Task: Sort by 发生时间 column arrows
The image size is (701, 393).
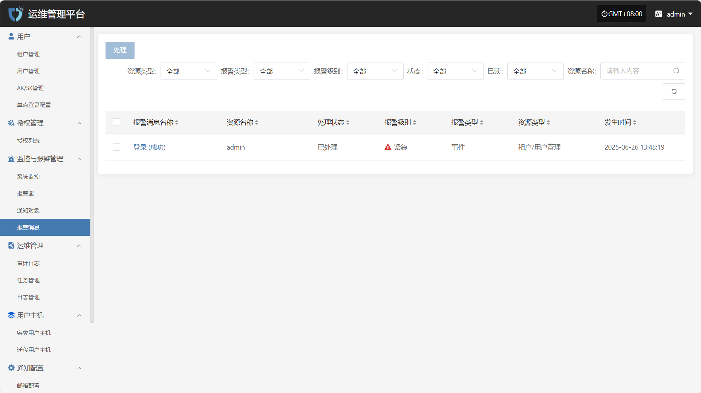Action: pyautogui.click(x=635, y=122)
